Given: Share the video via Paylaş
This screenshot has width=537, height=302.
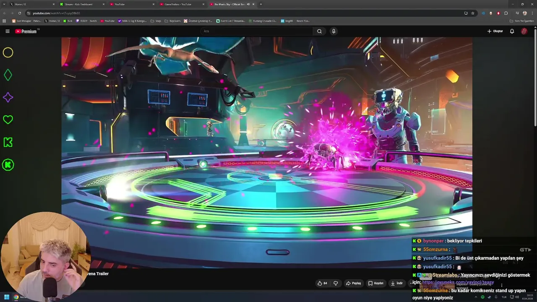Looking at the screenshot, I should [x=353, y=283].
